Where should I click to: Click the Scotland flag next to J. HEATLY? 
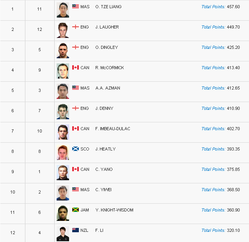point(75,149)
